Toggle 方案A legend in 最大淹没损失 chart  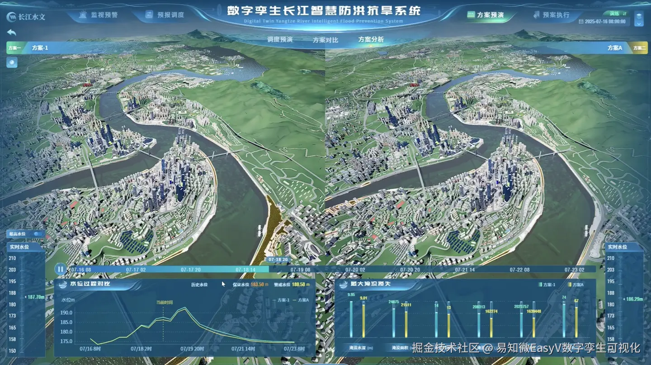click(575, 284)
